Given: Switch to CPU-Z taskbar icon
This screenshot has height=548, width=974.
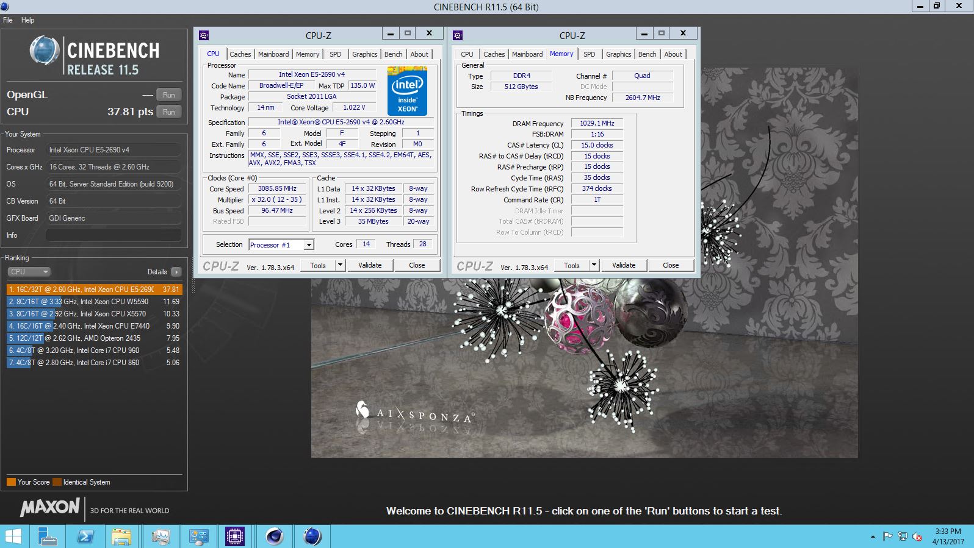Looking at the screenshot, I should [235, 536].
